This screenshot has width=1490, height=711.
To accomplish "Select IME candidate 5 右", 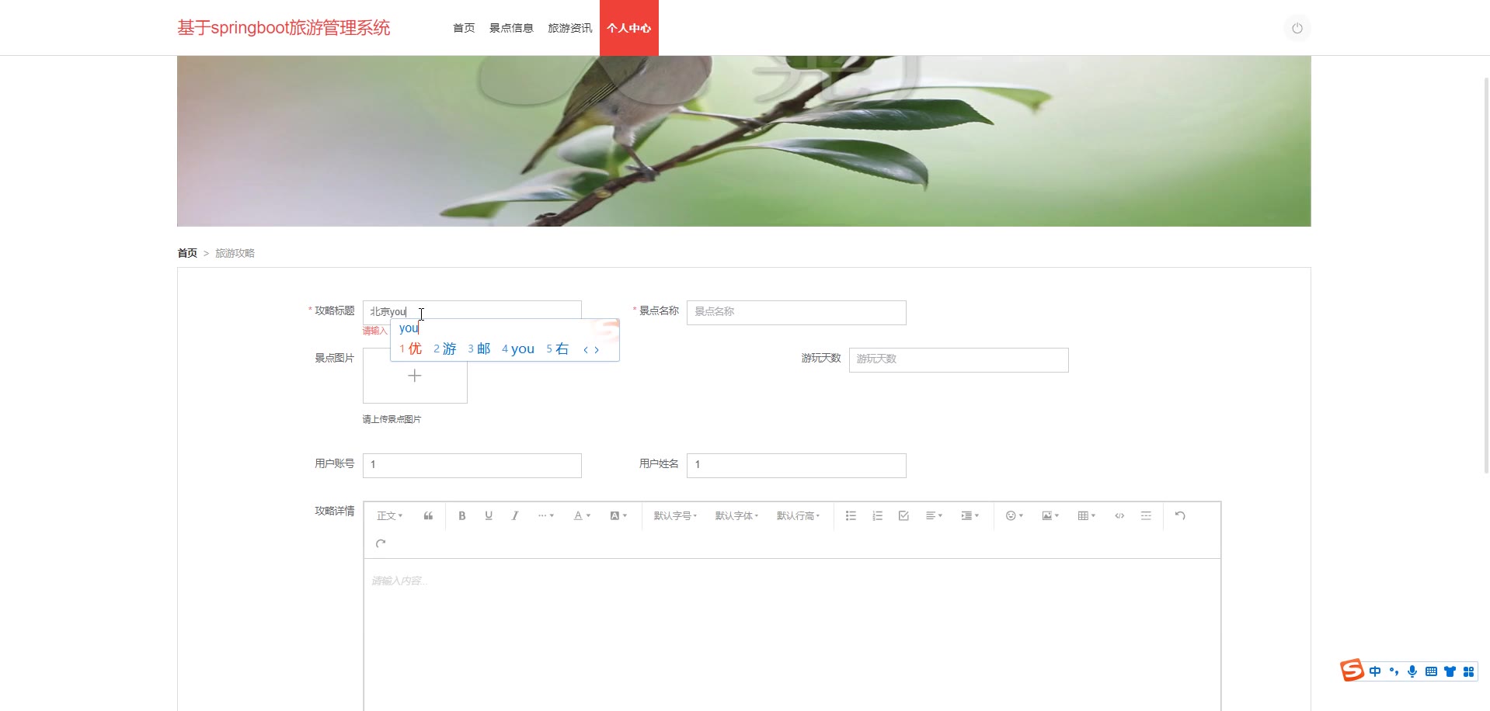I will (558, 349).
